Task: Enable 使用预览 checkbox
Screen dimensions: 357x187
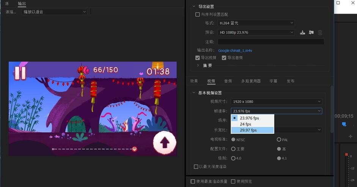Action: pyautogui.click(x=233, y=181)
